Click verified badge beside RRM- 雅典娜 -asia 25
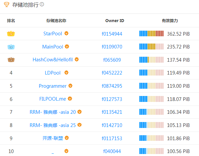This screenshot has width=199, height=156. [79, 125]
